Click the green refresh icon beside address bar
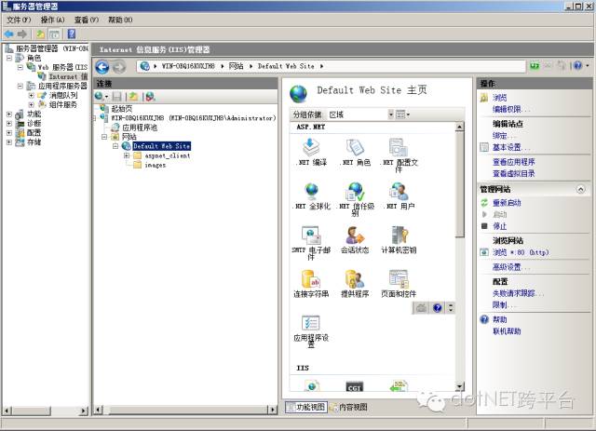The height and width of the screenshot is (431, 596). (535, 66)
